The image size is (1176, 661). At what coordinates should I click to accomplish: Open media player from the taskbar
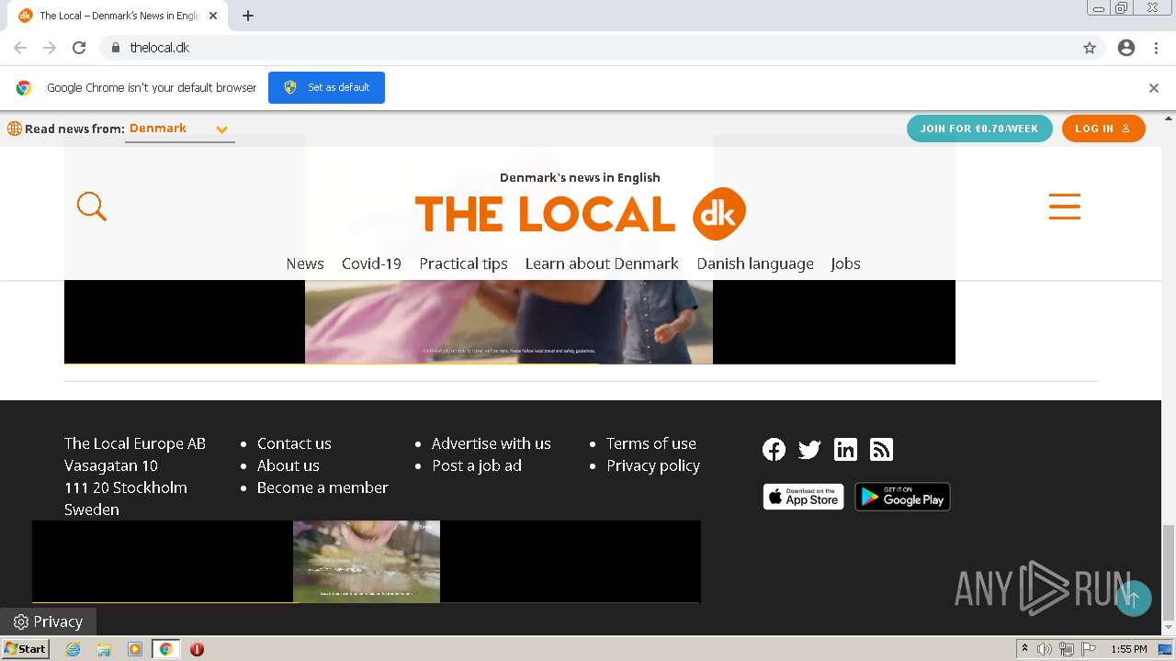click(135, 649)
